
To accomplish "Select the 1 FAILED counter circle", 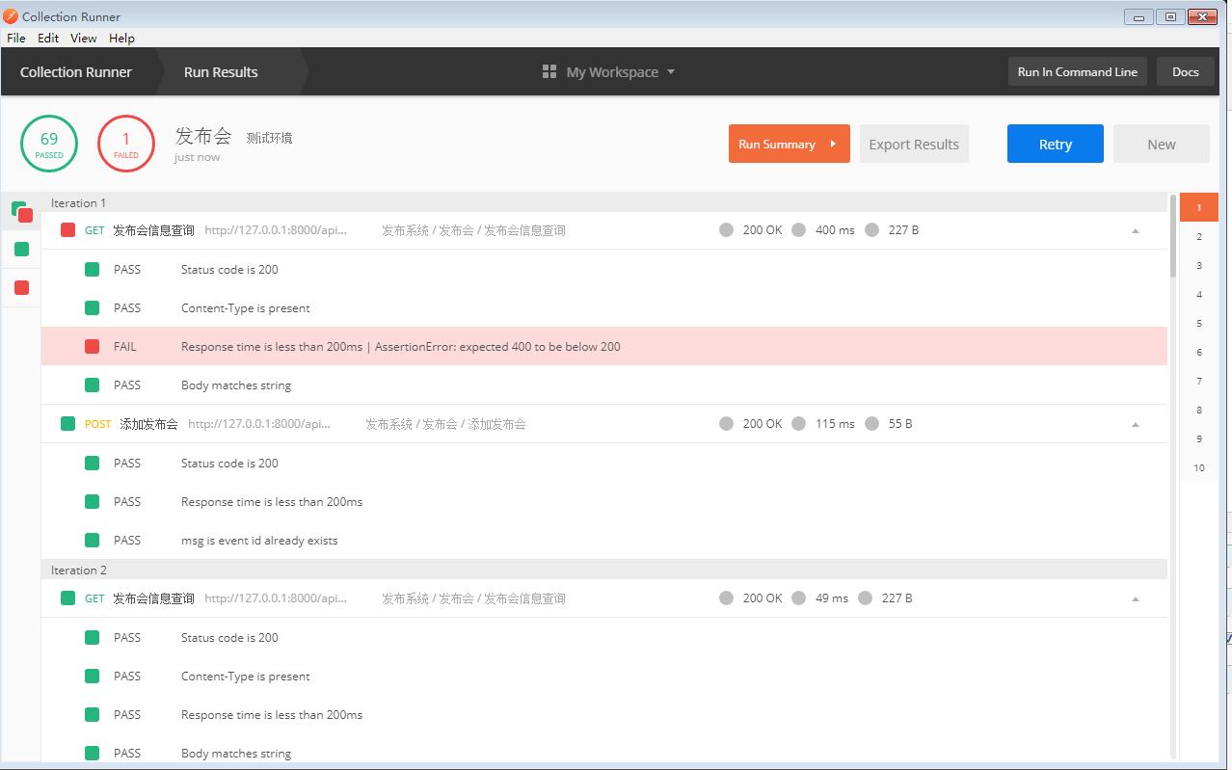I will (126, 143).
